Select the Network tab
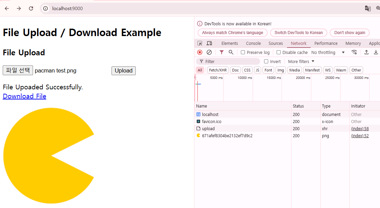Image resolution: width=380 pixels, height=208 pixels. point(298,43)
